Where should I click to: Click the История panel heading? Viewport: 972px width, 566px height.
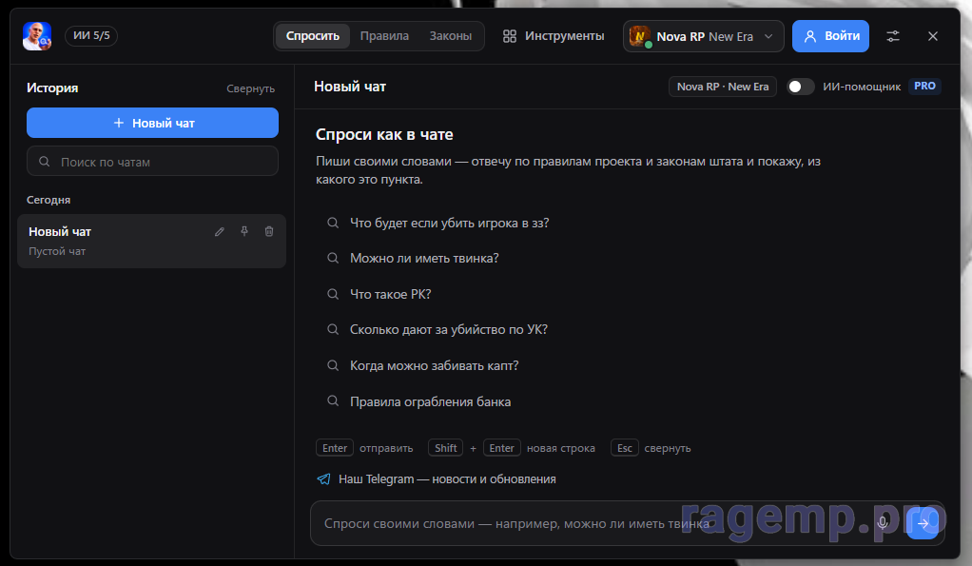click(x=52, y=88)
